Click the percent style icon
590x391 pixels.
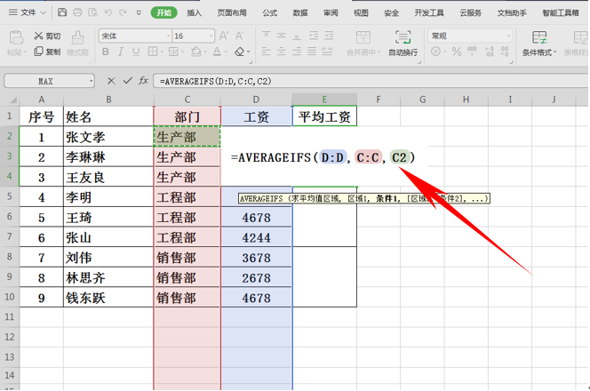[x=457, y=52]
